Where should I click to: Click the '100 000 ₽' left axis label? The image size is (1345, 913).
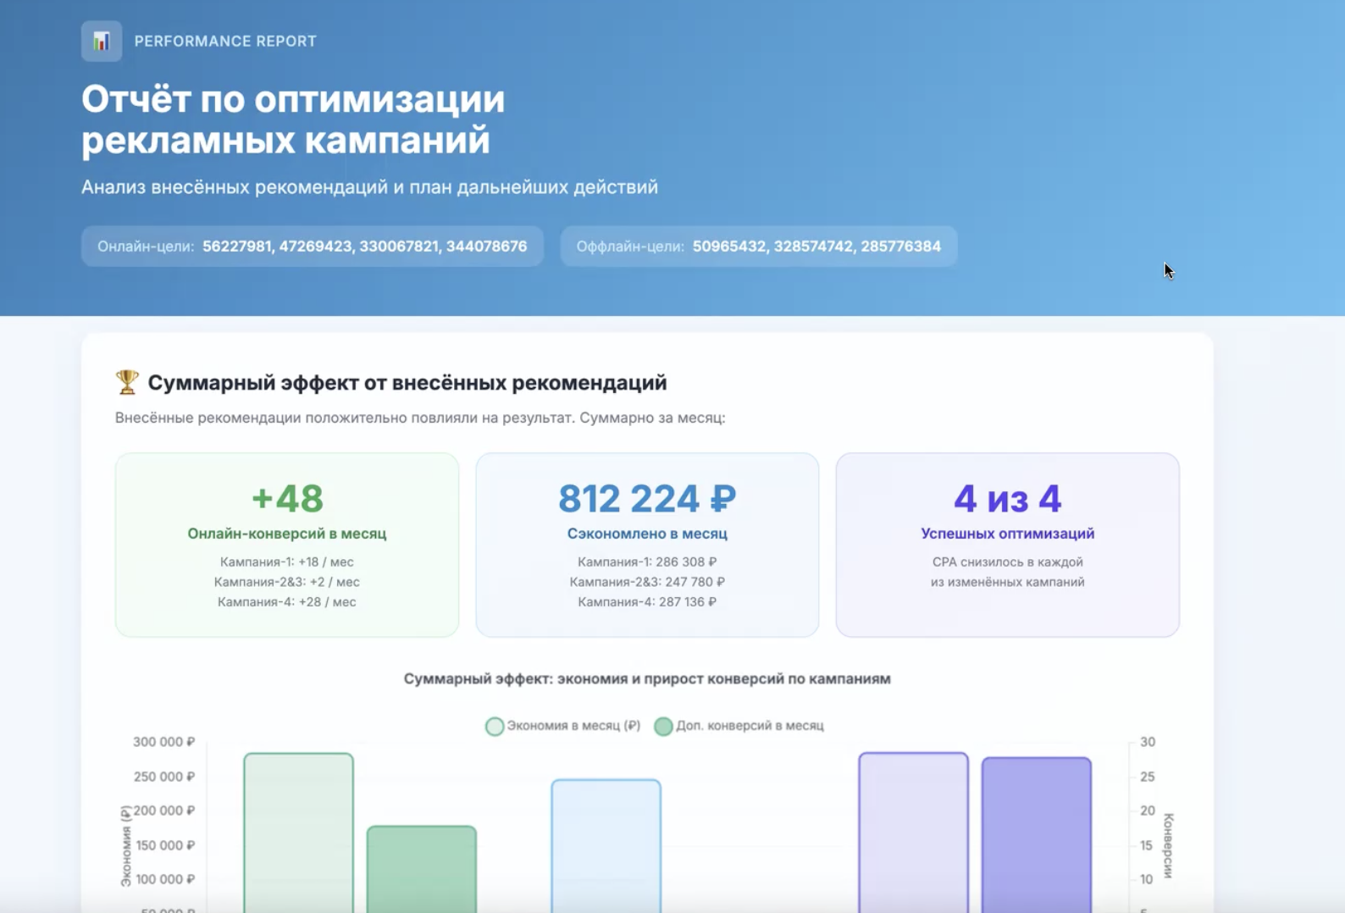[164, 879]
